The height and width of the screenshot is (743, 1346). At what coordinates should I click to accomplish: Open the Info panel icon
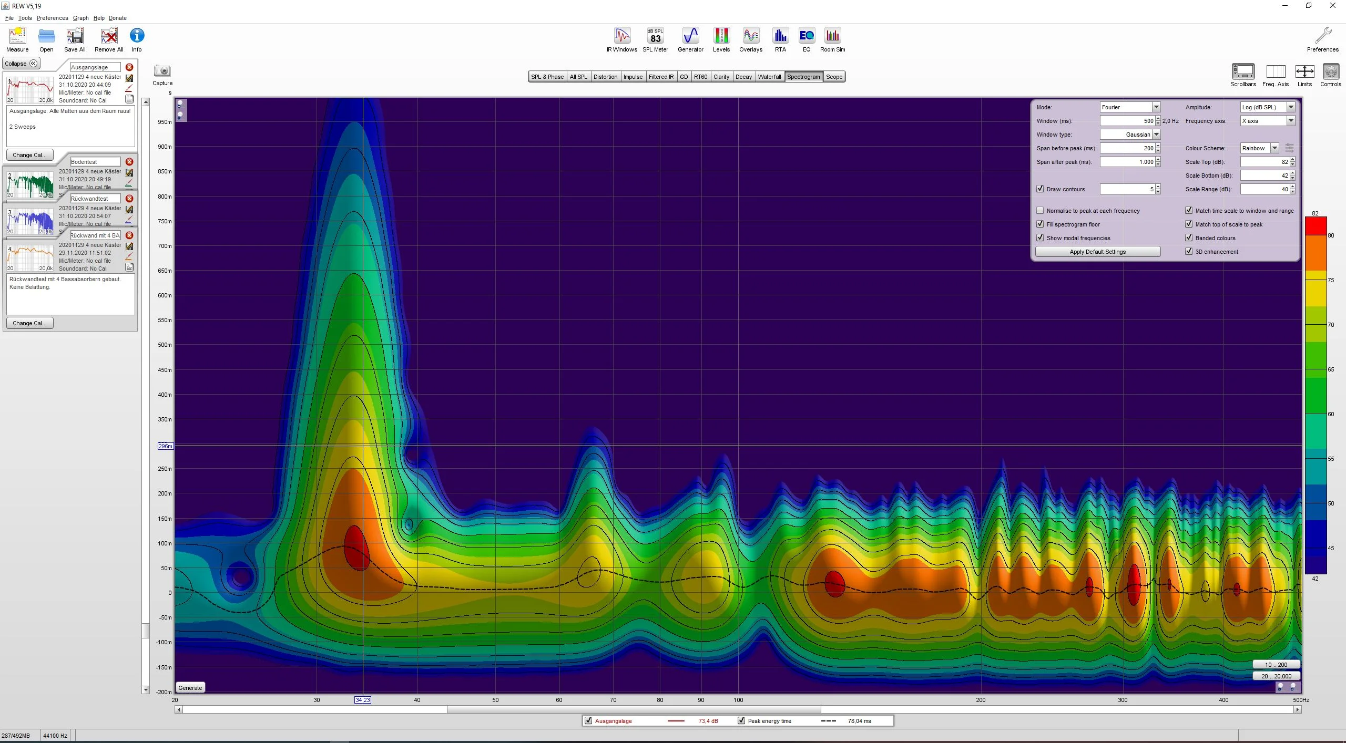pyautogui.click(x=137, y=39)
